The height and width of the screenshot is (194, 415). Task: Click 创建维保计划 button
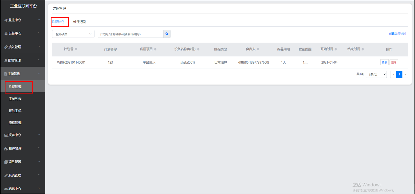point(397,34)
